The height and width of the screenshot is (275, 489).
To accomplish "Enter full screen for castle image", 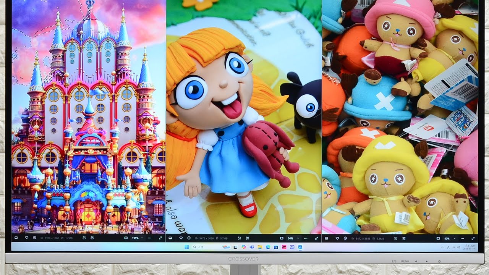I will tap(160, 238).
